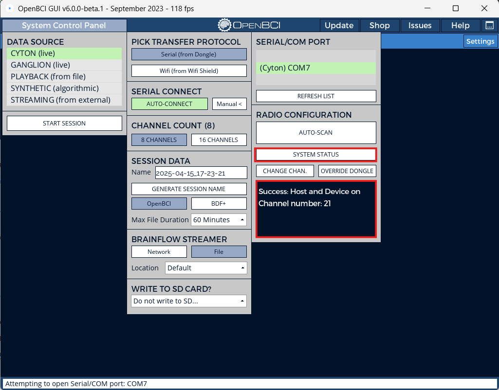Viewport: 499px width, 390px height.
Task: Click the OpenBCI brain logo icon
Action: coord(224,25)
